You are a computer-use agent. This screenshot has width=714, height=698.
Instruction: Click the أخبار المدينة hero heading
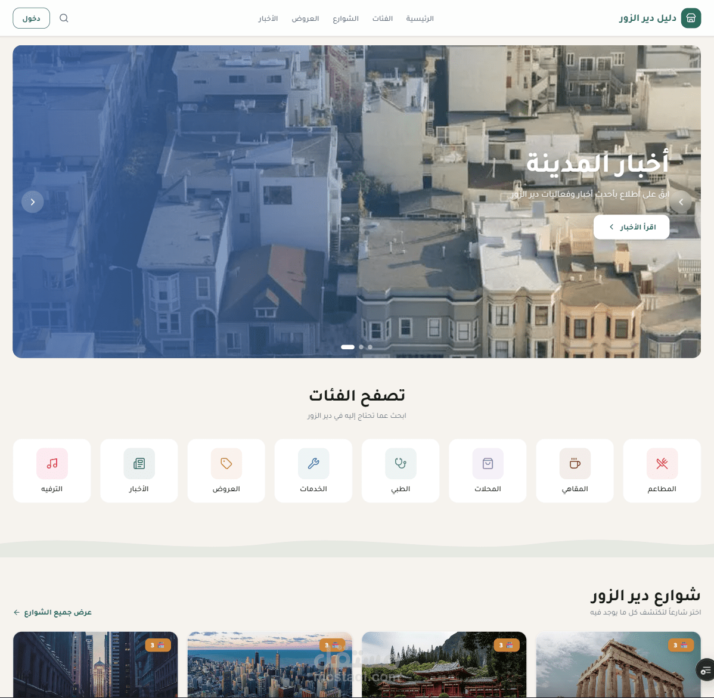597,163
